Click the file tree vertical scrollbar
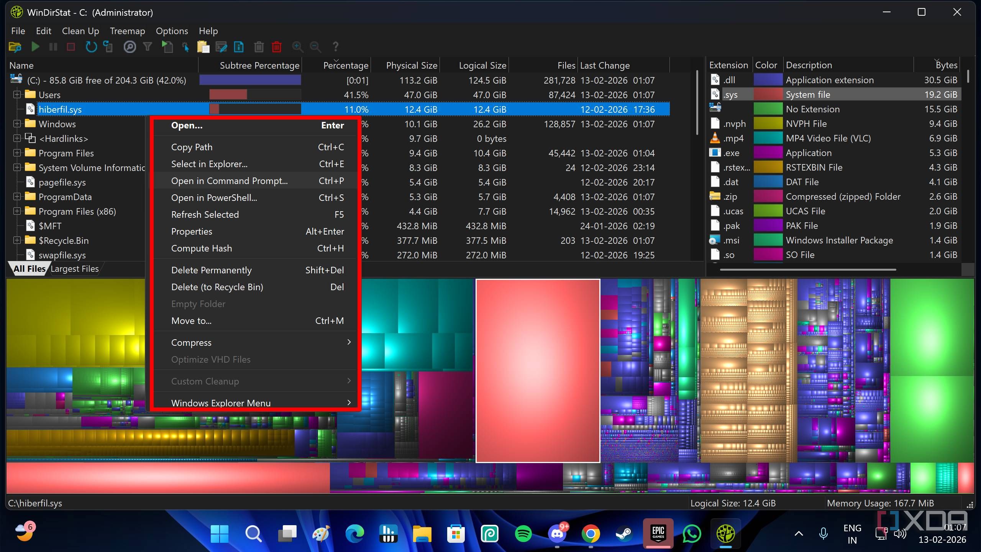981x552 pixels. click(x=697, y=103)
